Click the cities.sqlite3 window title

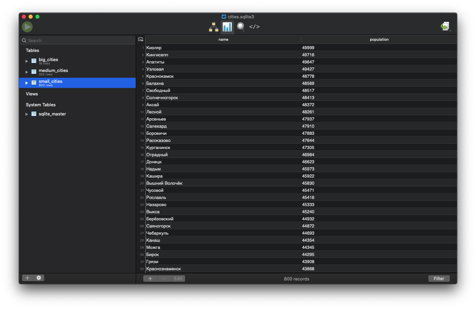[x=241, y=17]
